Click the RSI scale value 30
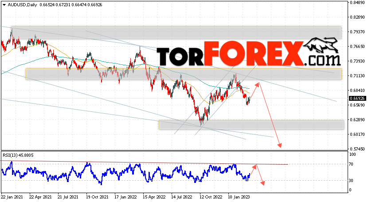368x202 pixels. pyautogui.click(x=351, y=181)
